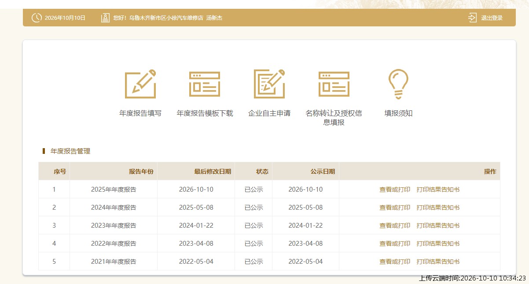The image size is (529, 284).
Task: Click the 已公示 status in 2025 row
Action: (x=254, y=189)
